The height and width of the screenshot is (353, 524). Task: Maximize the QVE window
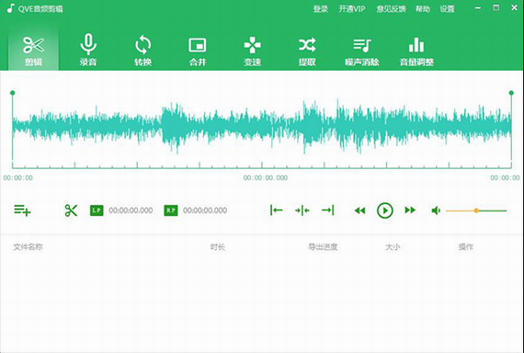click(x=496, y=7)
